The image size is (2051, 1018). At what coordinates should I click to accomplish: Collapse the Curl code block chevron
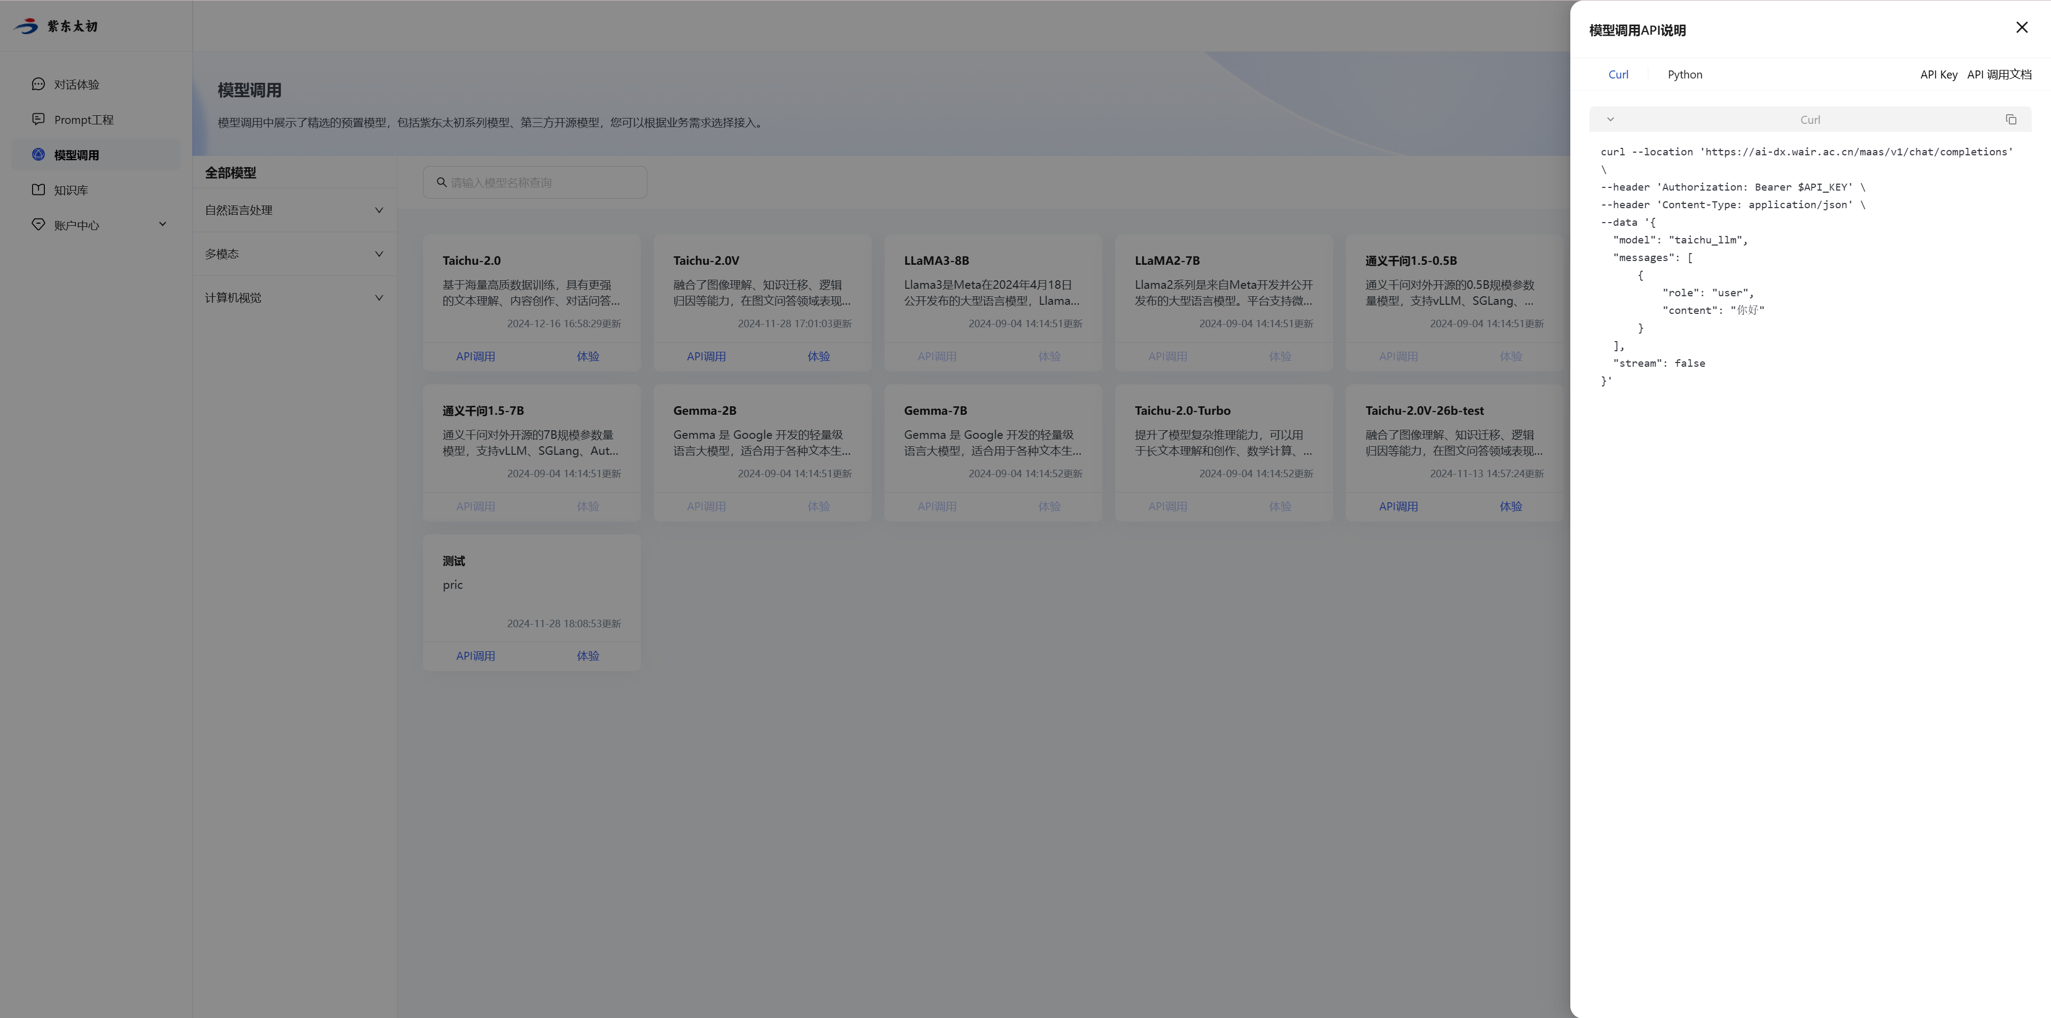pos(1610,120)
